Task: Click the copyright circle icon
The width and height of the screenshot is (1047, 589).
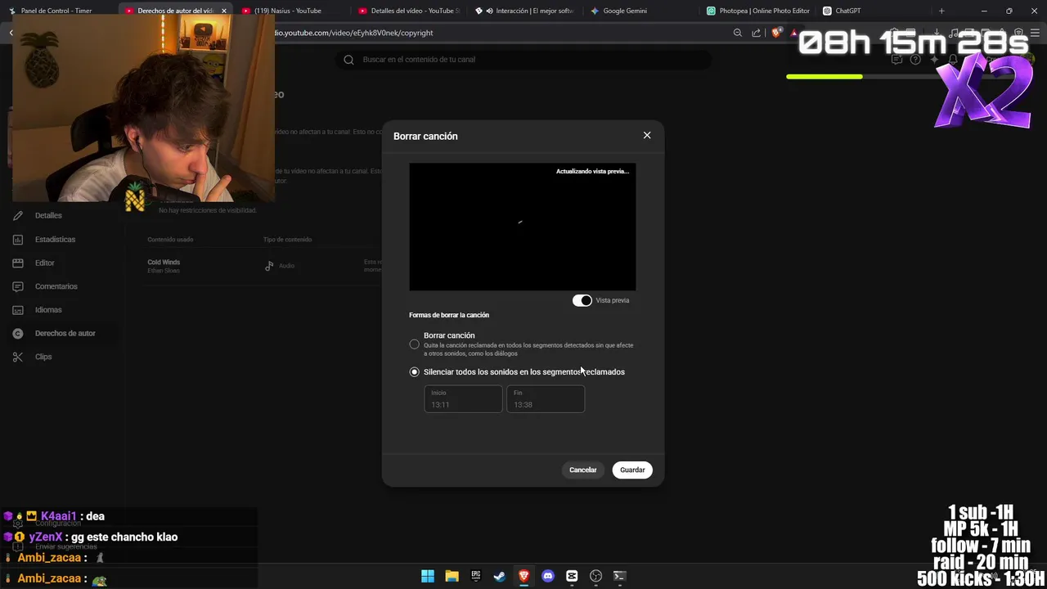Action: coord(18,334)
